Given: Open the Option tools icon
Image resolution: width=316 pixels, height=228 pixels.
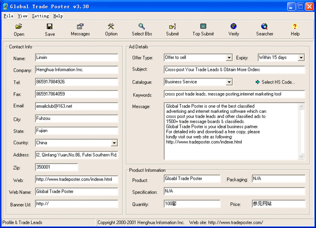Looking at the screenshot, I should (x=111, y=26).
